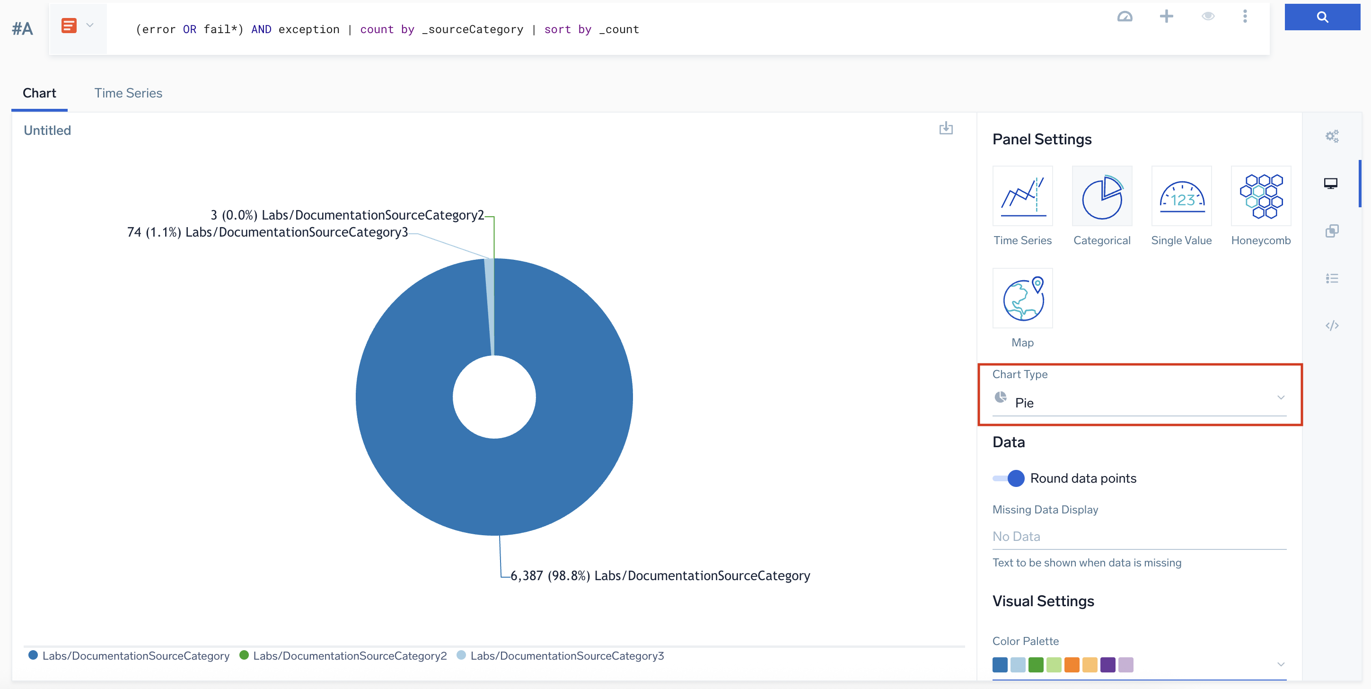Add a query with the plus icon
1371x689 pixels.
1166,17
